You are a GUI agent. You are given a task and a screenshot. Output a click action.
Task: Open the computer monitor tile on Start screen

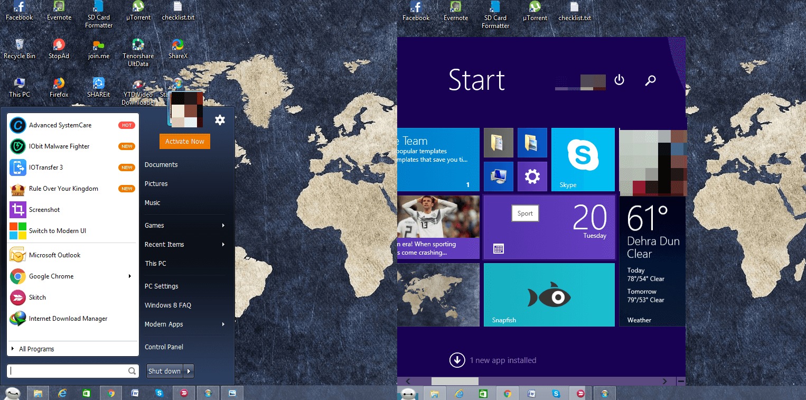(499, 176)
